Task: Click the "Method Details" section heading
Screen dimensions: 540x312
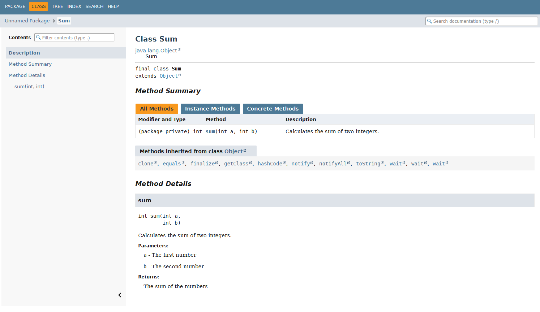Action: click(163, 184)
